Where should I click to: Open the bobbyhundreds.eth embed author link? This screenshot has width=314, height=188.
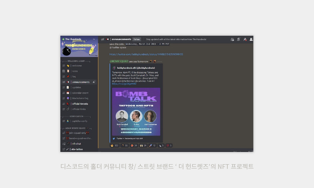[136, 68]
